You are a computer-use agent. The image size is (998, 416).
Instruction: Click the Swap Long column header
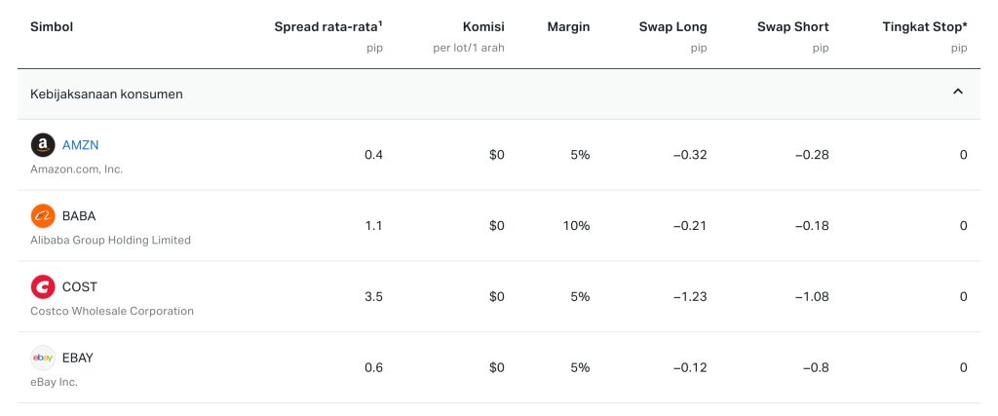coord(672,27)
